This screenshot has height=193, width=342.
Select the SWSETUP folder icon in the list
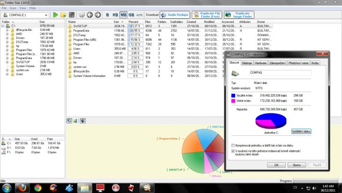[70, 26]
